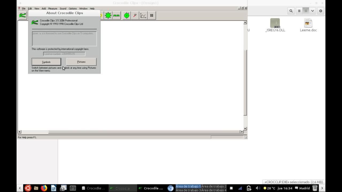Open the Window menu
Screen dimensions: 342x192
point(83,9)
